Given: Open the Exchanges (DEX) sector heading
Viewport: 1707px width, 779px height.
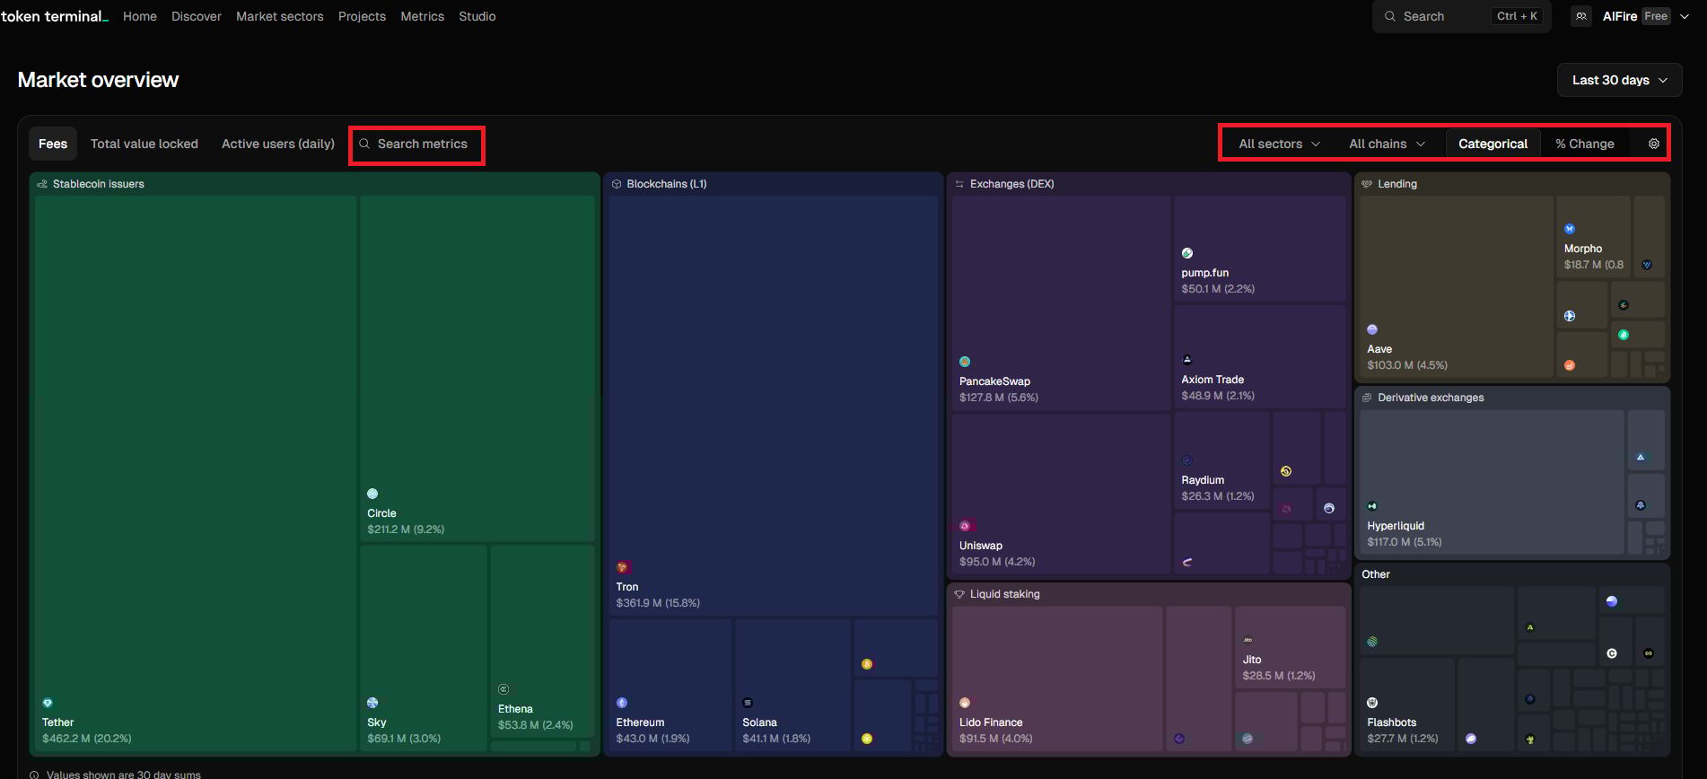Looking at the screenshot, I should tap(1012, 184).
